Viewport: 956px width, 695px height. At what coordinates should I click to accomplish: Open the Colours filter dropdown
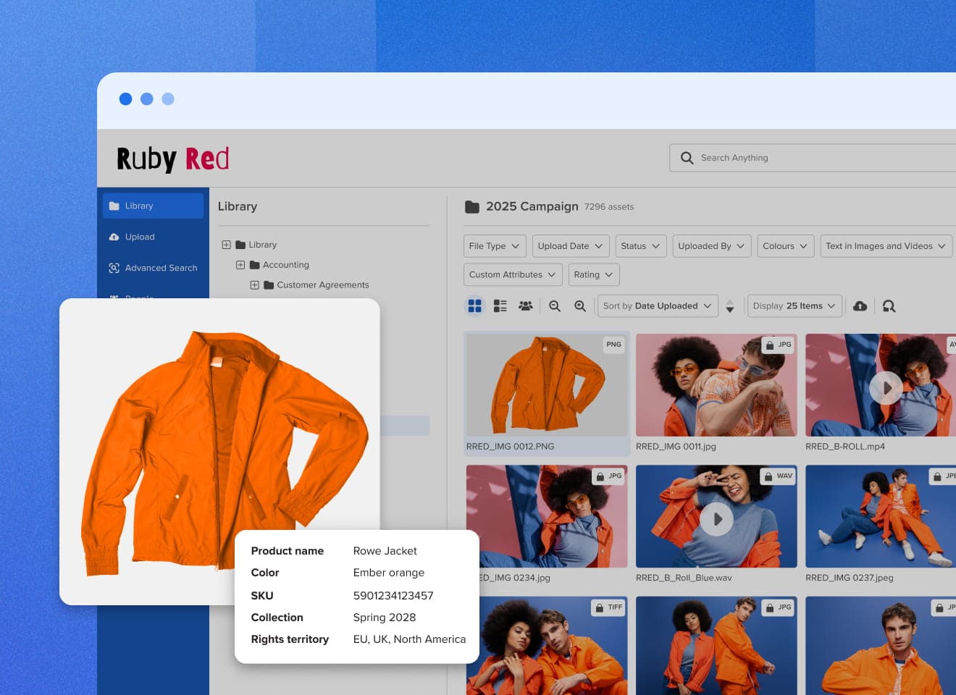click(786, 246)
